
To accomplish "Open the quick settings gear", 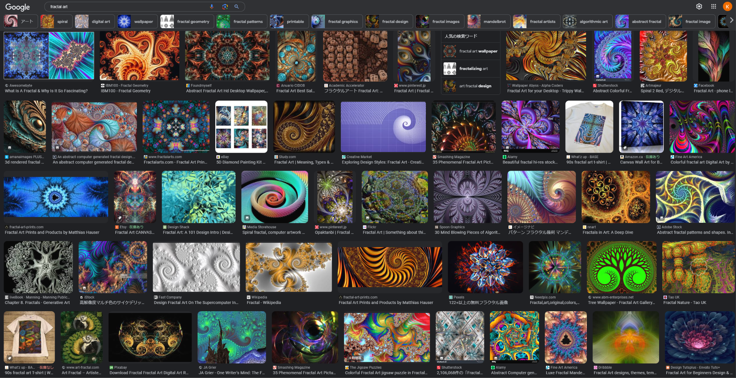I will [x=699, y=6].
